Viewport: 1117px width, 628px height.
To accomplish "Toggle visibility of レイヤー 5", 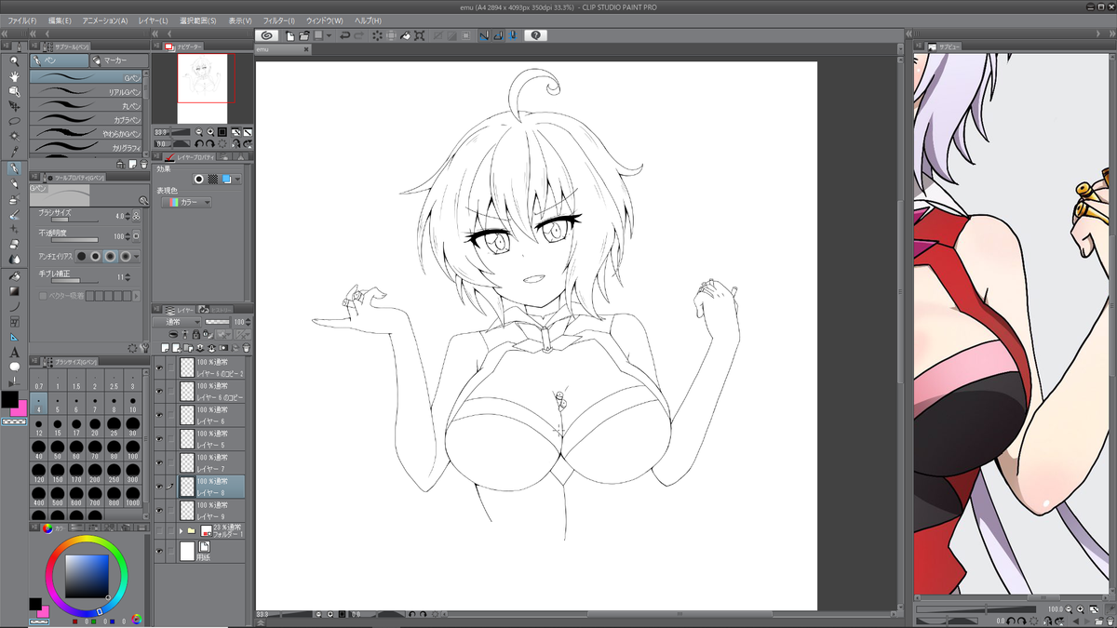I will (159, 440).
